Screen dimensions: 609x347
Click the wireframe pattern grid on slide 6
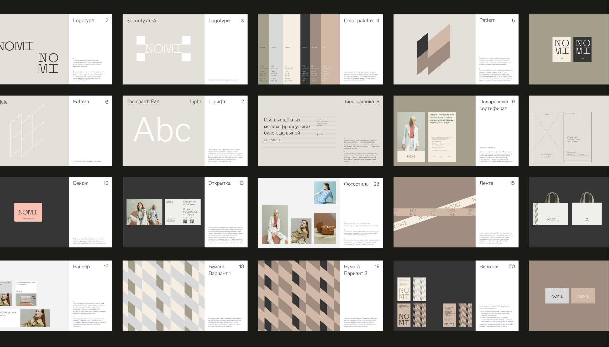pyautogui.click(x=27, y=131)
